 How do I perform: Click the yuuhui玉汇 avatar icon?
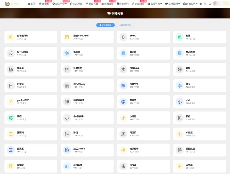11,102
